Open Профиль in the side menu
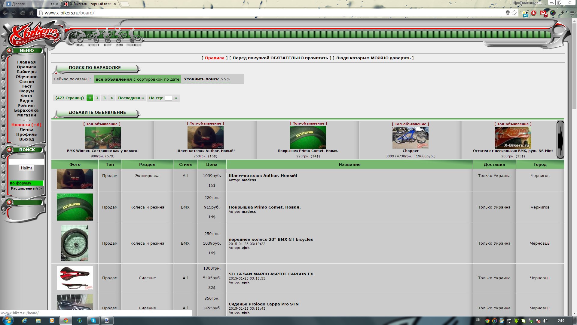Image resolution: width=577 pixels, height=325 pixels. click(x=26, y=134)
